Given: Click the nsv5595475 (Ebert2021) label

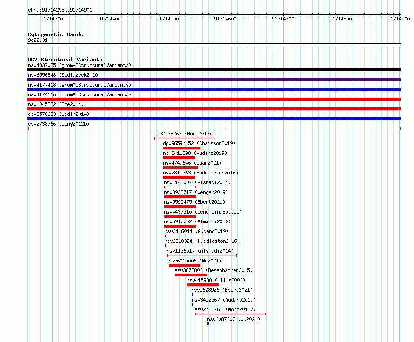Looking at the screenshot, I should coord(194,202).
